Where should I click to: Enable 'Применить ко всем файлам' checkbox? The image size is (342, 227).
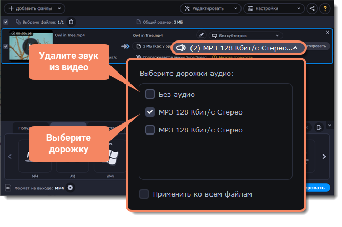pyautogui.click(x=144, y=194)
